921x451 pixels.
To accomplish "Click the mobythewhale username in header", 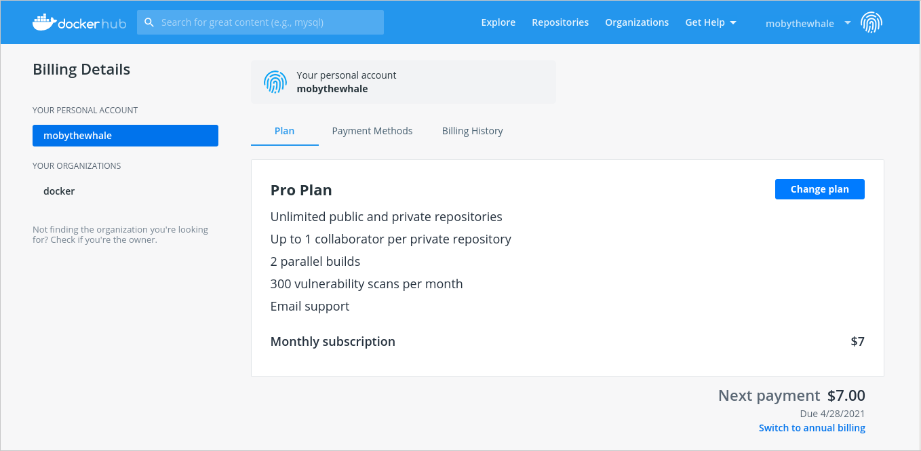I will 800,24.
